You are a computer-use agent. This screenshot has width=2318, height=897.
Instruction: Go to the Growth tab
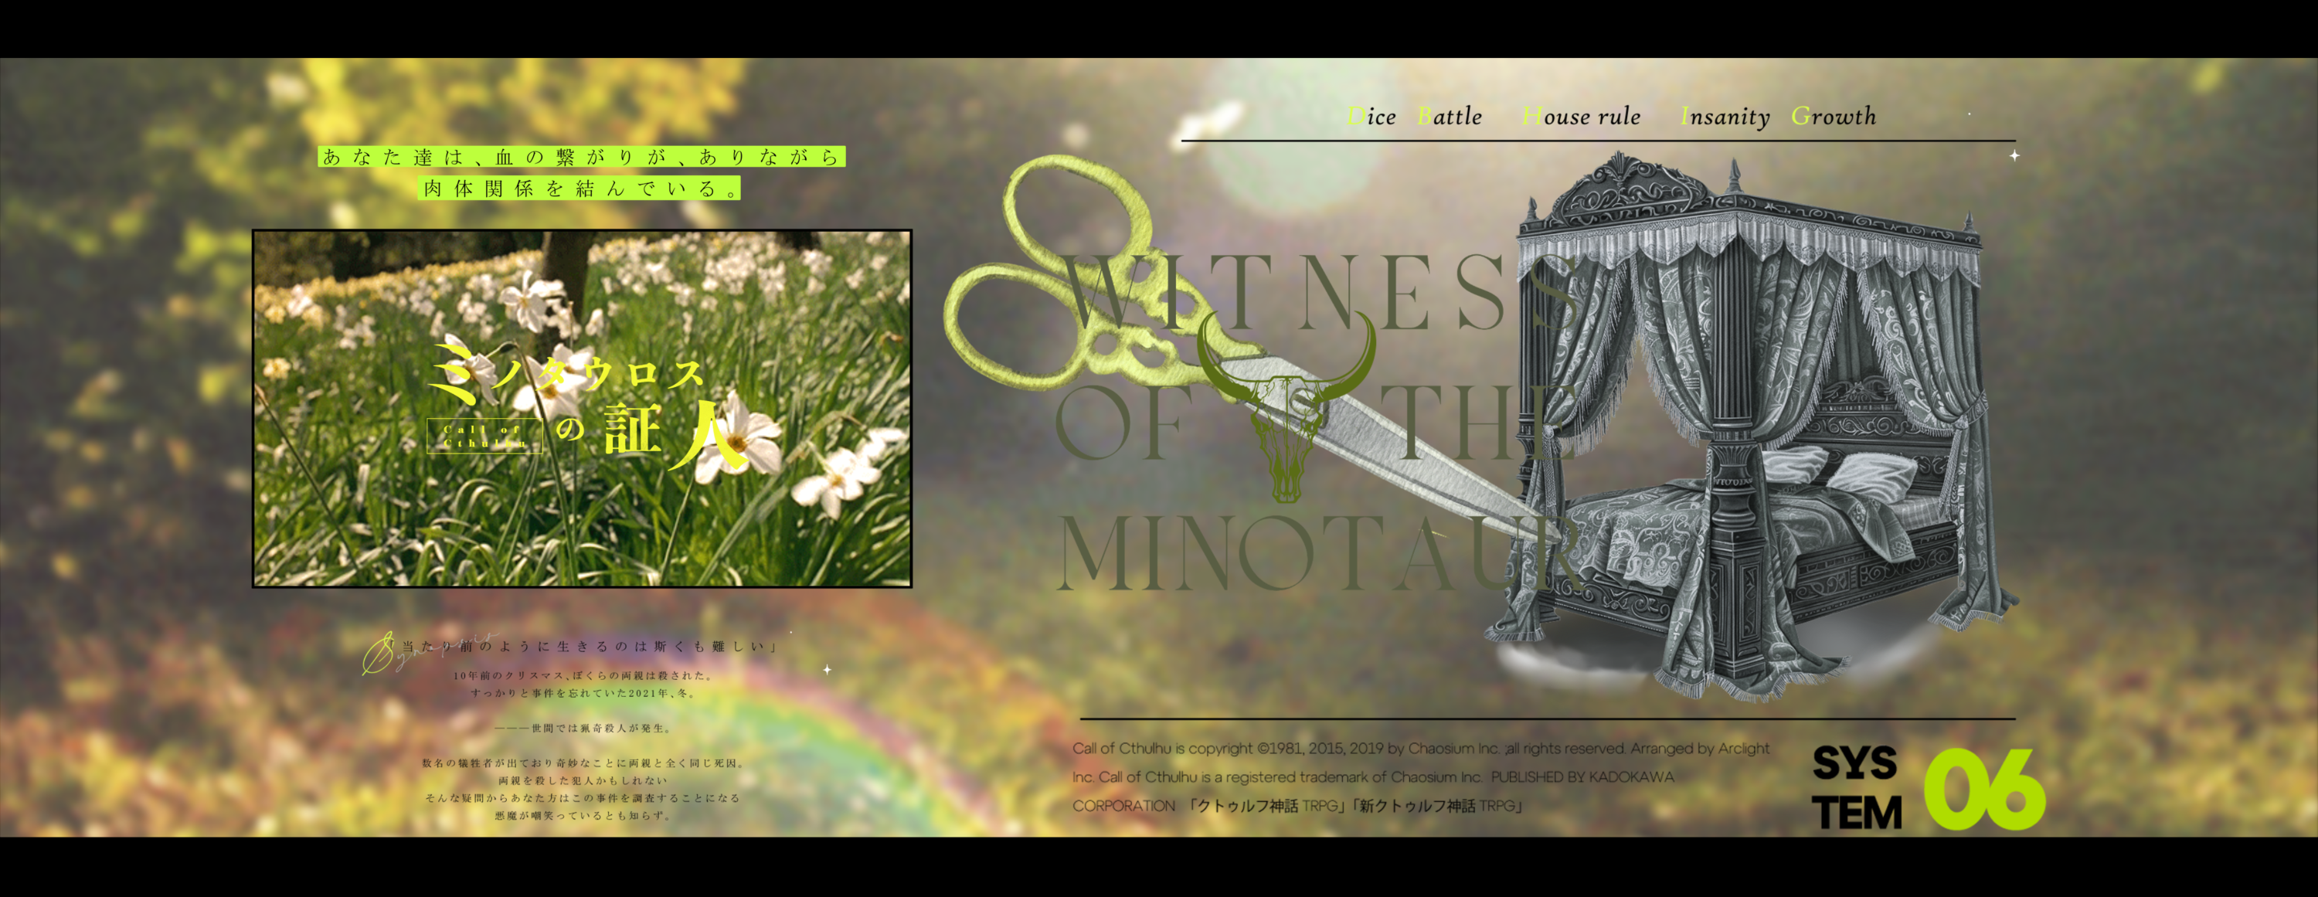[x=1833, y=117]
